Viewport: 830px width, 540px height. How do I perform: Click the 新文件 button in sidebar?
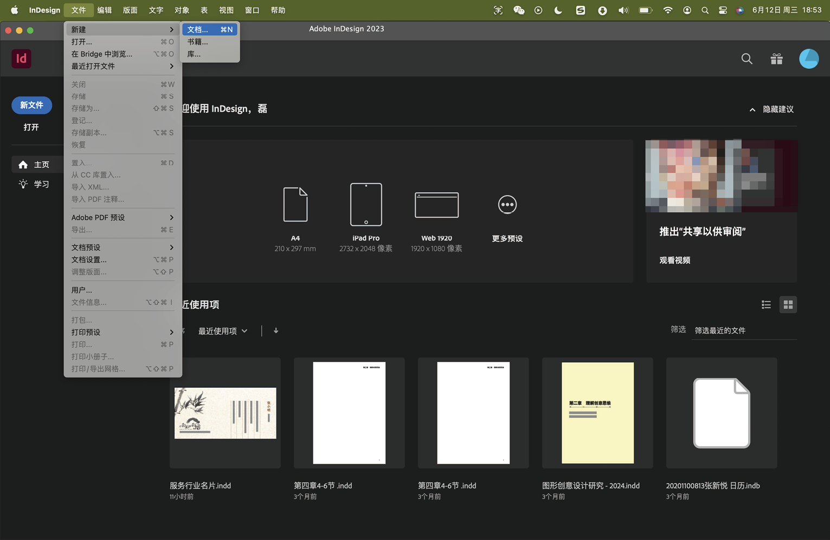pos(31,105)
